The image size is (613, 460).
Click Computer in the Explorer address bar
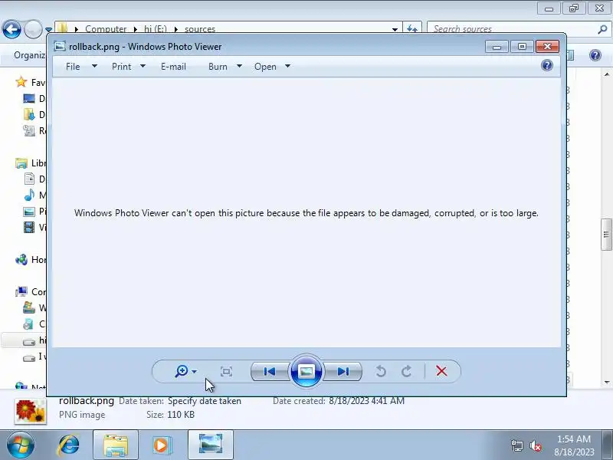coord(106,29)
